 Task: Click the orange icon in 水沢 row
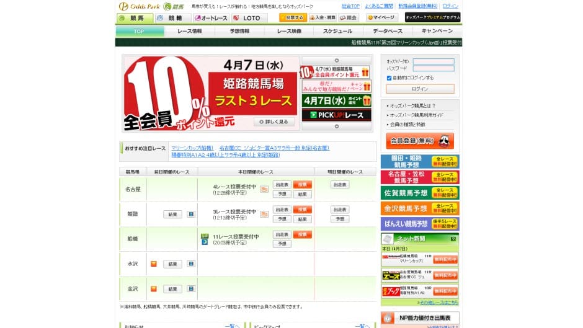(x=154, y=264)
